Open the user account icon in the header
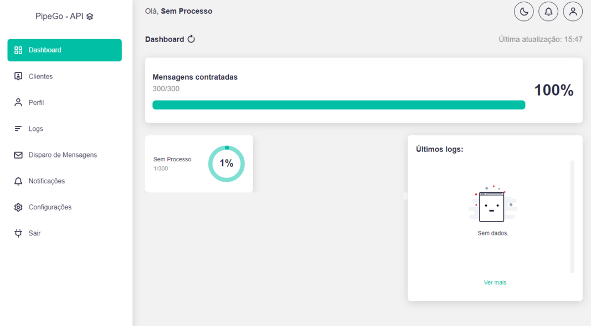 573,12
